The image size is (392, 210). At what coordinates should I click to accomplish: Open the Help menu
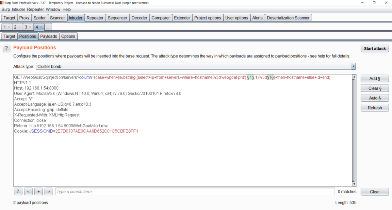(x=66, y=9)
